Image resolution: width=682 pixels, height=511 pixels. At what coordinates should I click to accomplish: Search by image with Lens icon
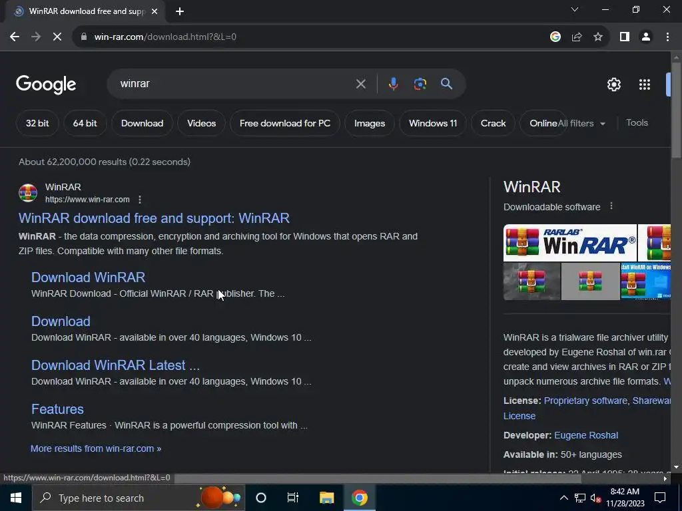[x=420, y=84]
